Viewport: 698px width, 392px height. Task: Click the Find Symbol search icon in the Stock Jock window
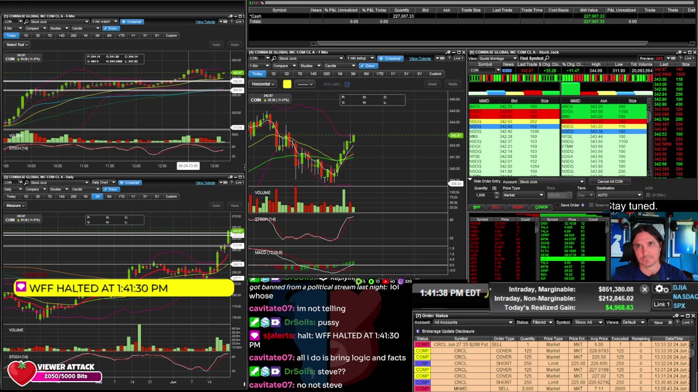pos(547,58)
